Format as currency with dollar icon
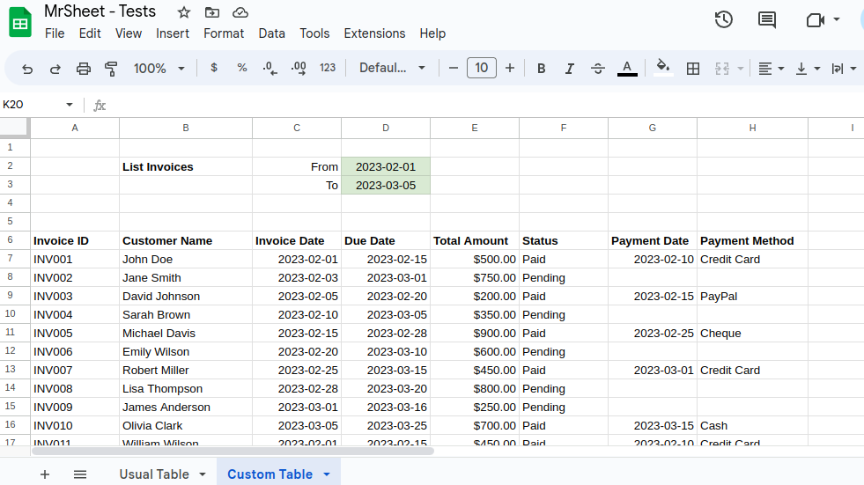This screenshot has width=864, height=485. coord(214,68)
